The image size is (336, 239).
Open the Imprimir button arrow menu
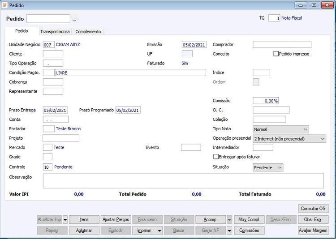coord(159,230)
